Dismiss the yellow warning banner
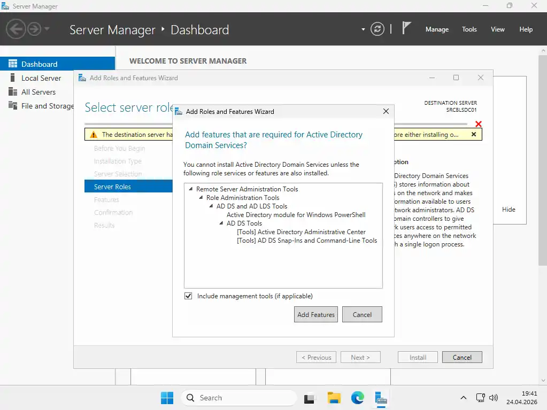The width and height of the screenshot is (547, 410). [x=474, y=134]
